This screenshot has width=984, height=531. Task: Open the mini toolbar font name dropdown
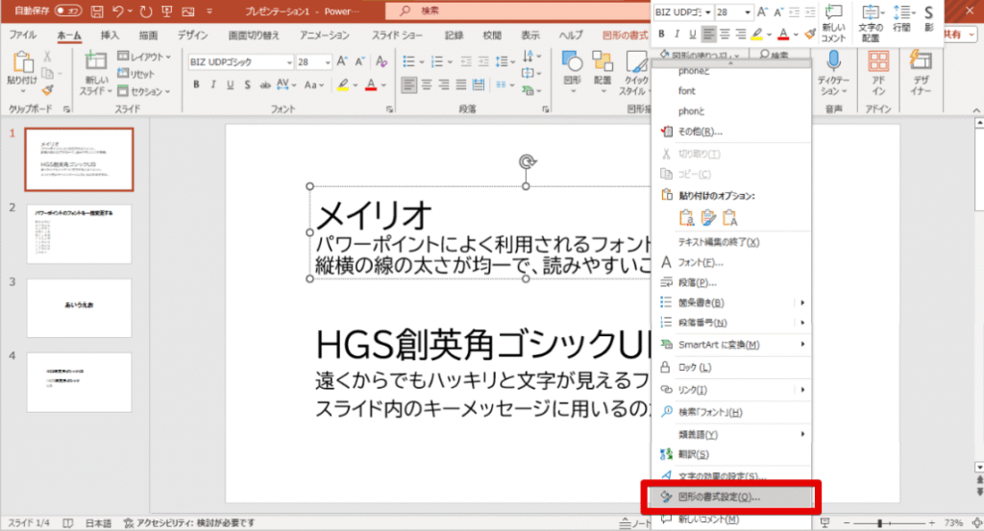pyautogui.click(x=708, y=12)
